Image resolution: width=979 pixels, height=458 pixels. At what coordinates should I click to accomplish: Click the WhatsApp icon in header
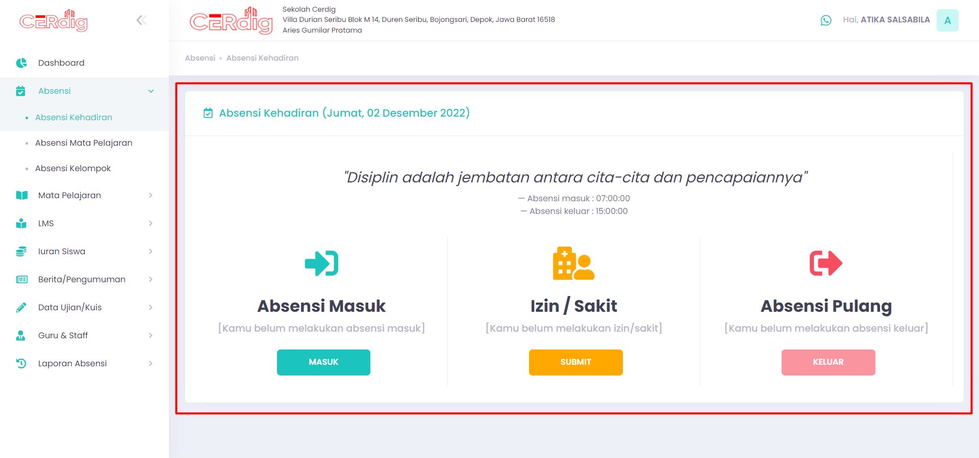click(x=825, y=20)
